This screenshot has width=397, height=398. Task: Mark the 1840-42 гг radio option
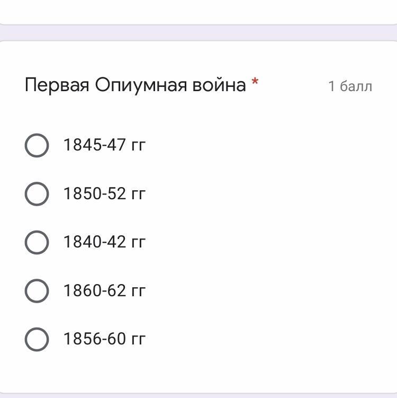pyautogui.click(x=37, y=242)
